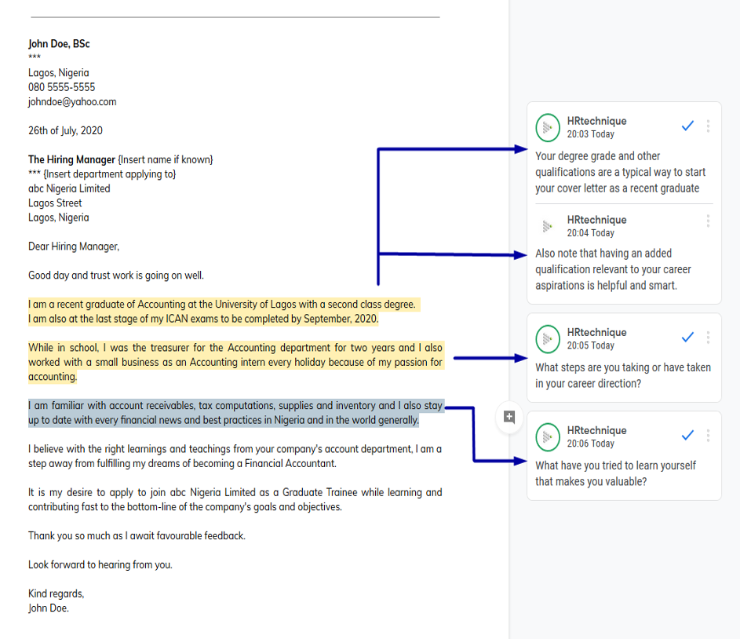Image resolution: width=740 pixels, height=639 pixels.
Task: Click phone number 080 5555-5555
Action: [61, 87]
